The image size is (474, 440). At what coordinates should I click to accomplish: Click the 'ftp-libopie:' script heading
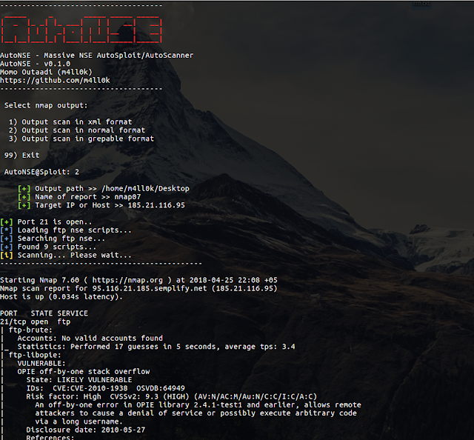[35, 355]
